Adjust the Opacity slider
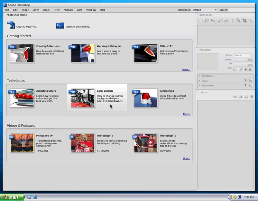Image resolution: width=258 pixels, height=201 pixels. (243, 60)
